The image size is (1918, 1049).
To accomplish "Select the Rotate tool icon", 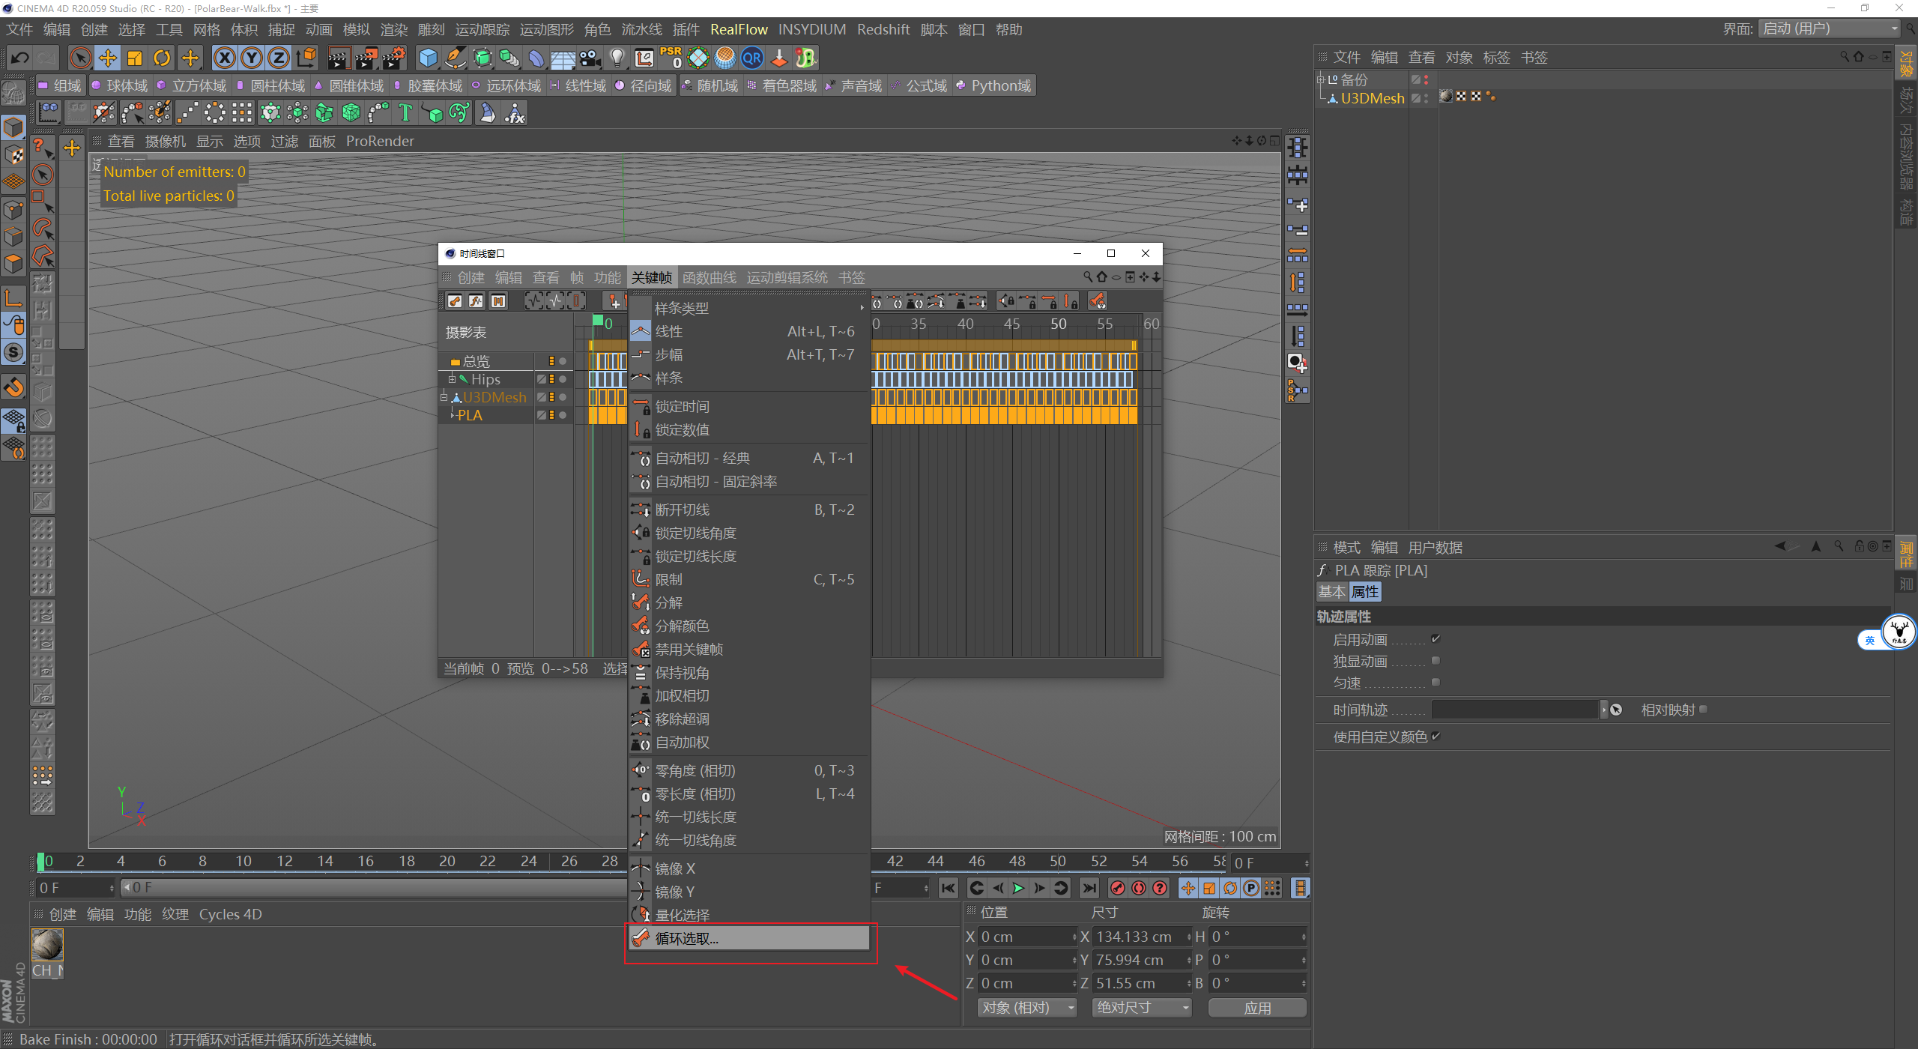I will (162, 58).
